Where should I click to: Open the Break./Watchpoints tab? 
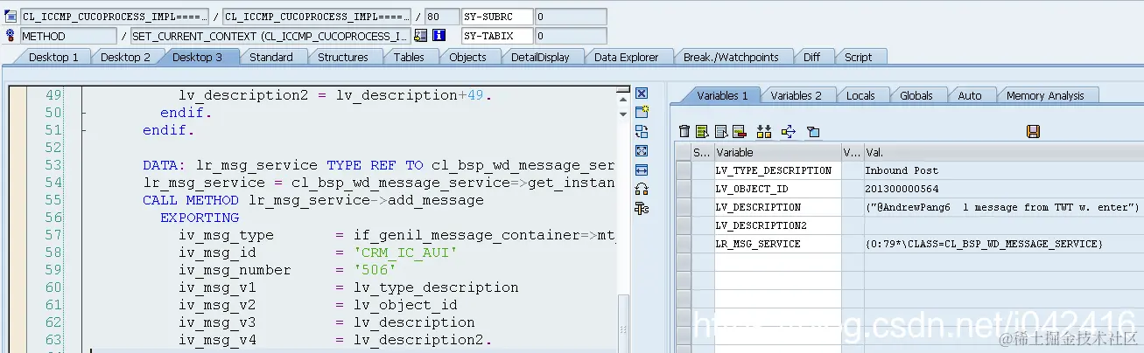click(731, 57)
